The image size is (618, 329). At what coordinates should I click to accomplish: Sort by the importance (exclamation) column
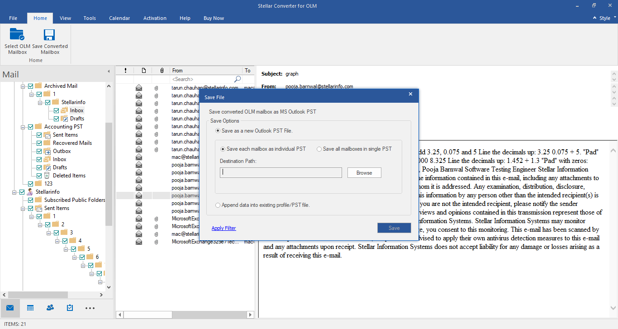(x=125, y=70)
